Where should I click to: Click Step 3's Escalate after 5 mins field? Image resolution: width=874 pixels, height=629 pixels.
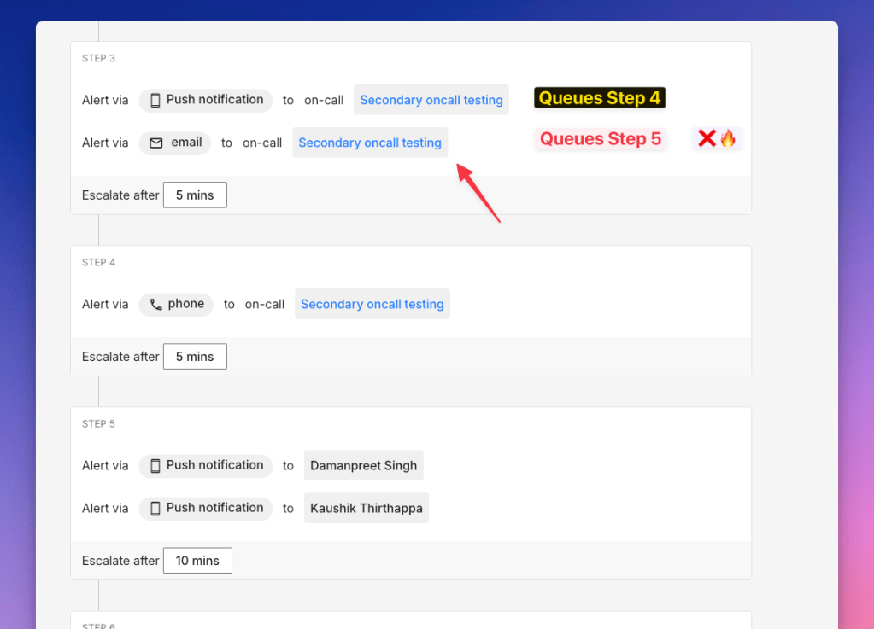tap(195, 195)
